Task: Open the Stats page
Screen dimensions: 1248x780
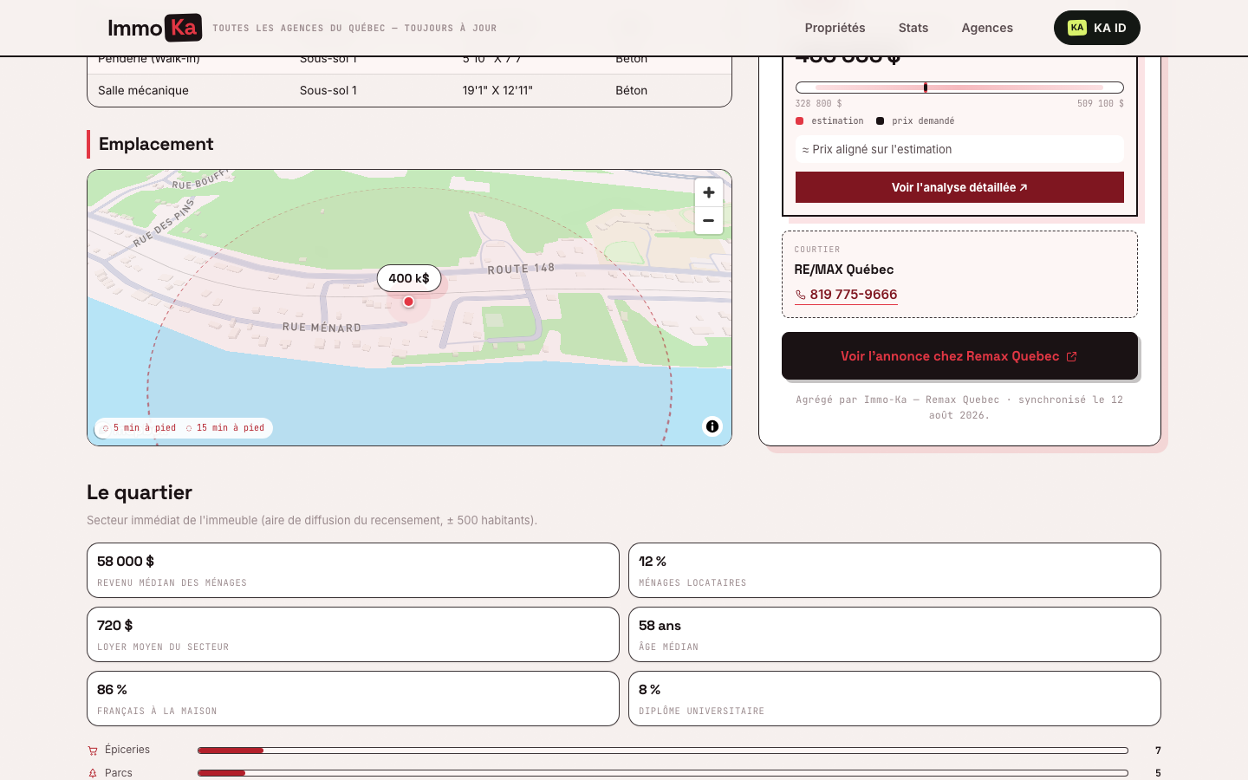Action: [913, 28]
